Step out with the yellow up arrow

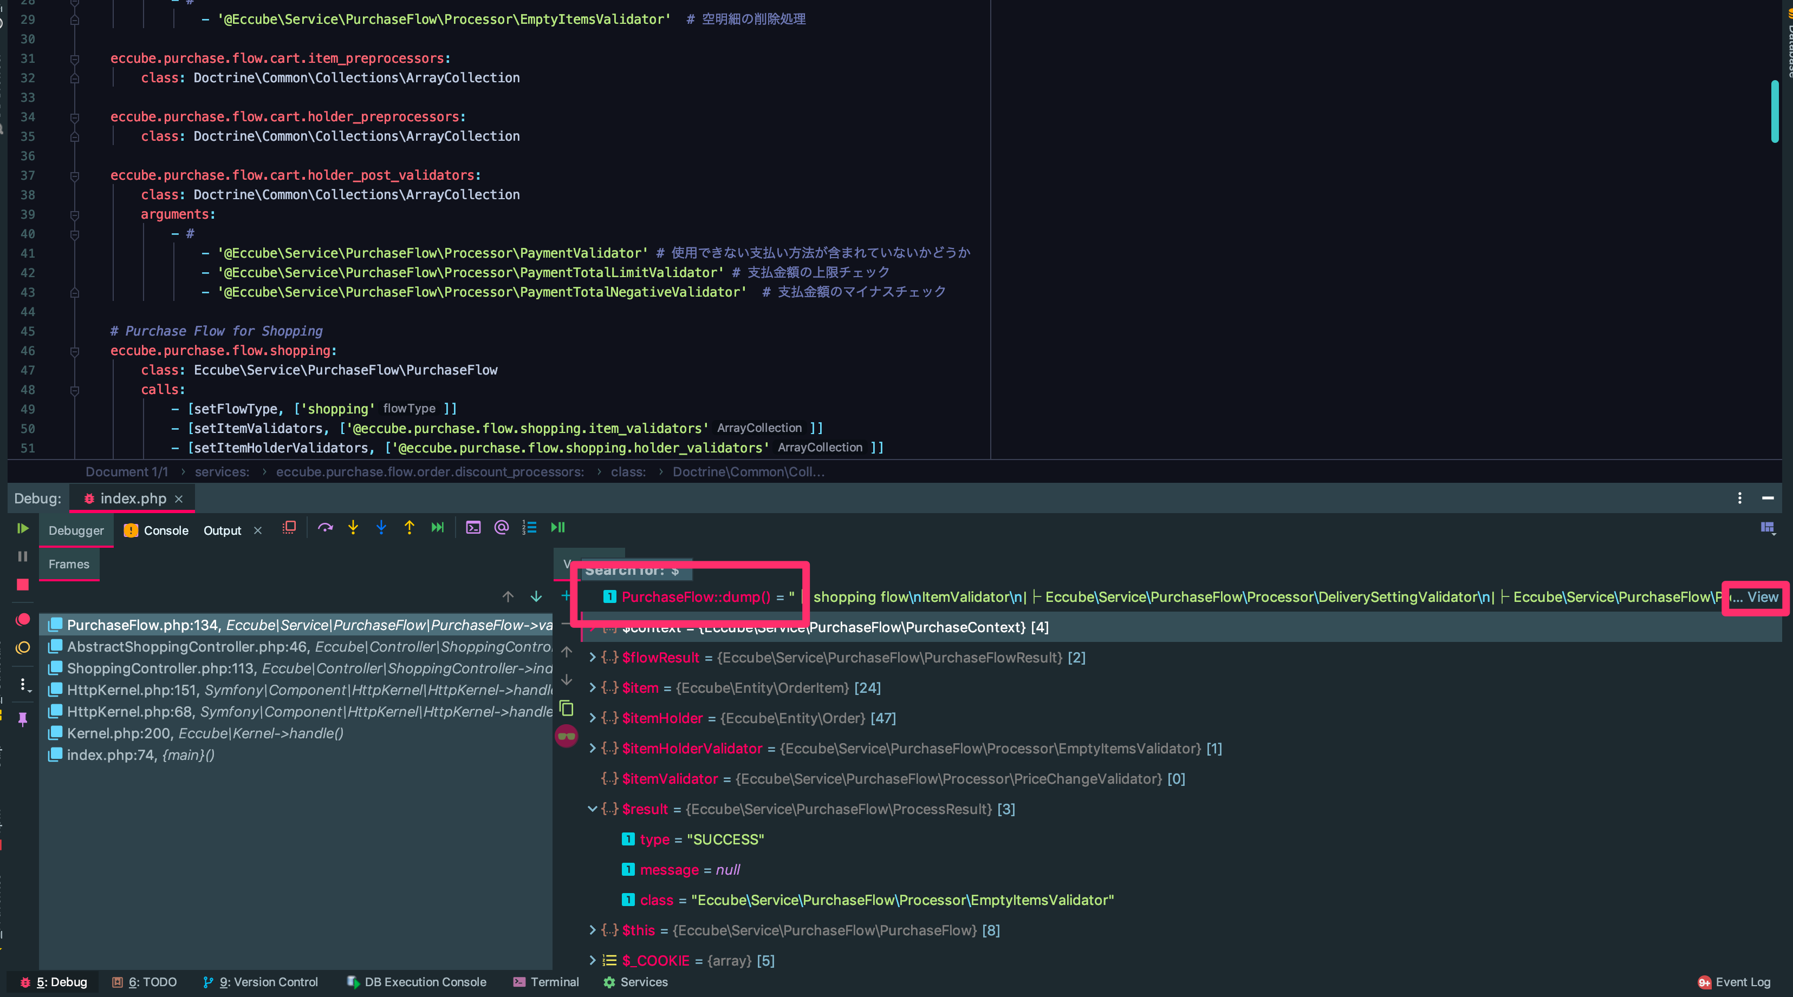point(410,528)
